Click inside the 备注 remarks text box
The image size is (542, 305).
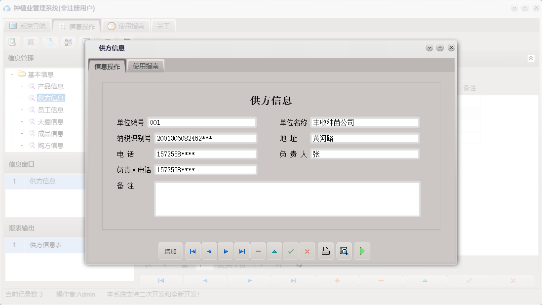coord(286,197)
